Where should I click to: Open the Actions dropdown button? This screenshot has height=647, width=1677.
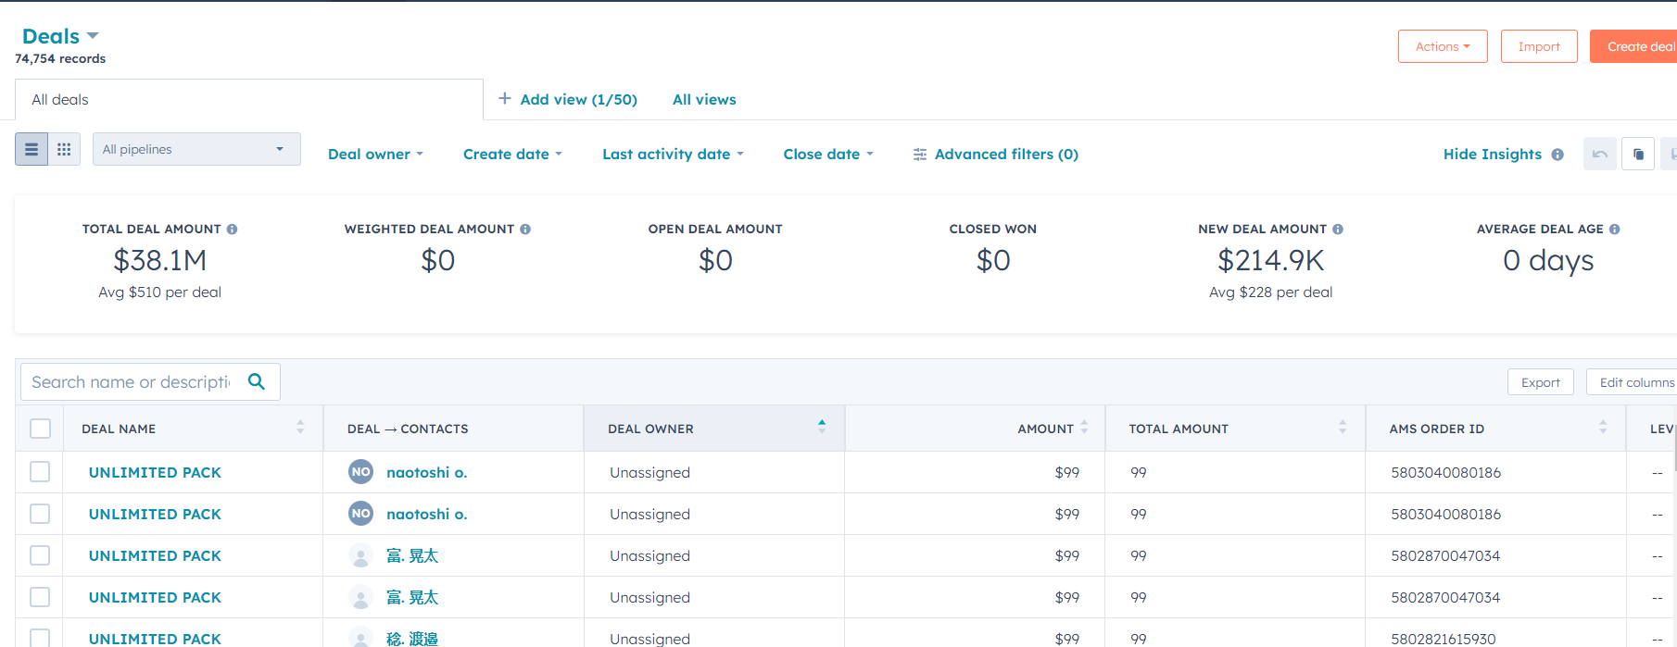tap(1442, 46)
